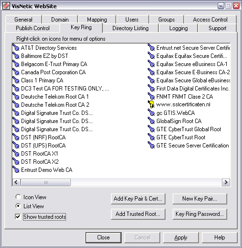Viewport: 242px width, 248px height.
Task: Click key icon for Belgacom E-Trust Primary CA
Action: coord(16,64)
